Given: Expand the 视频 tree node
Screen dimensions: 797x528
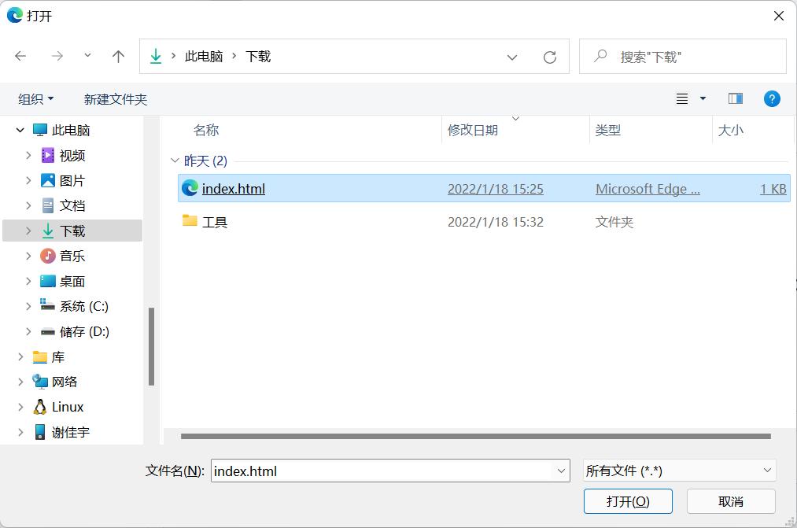Looking at the screenshot, I should point(28,156).
